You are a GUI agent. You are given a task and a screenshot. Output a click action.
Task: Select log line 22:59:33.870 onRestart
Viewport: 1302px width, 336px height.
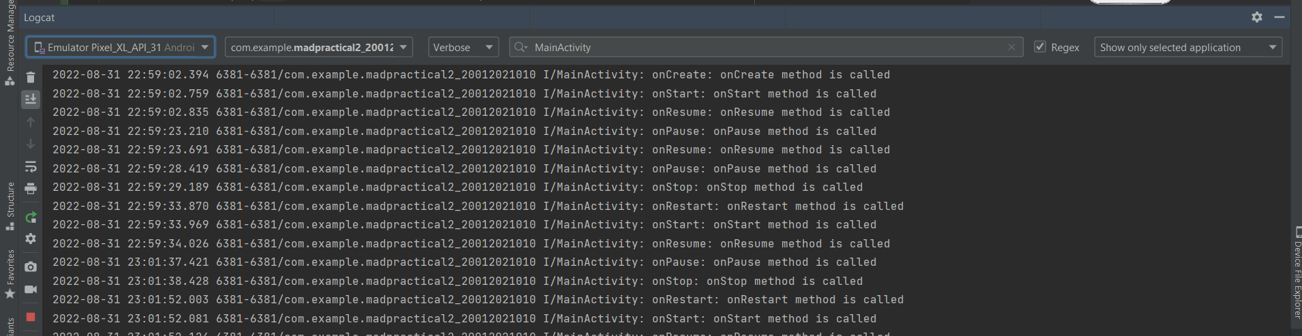click(x=478, y=207)
